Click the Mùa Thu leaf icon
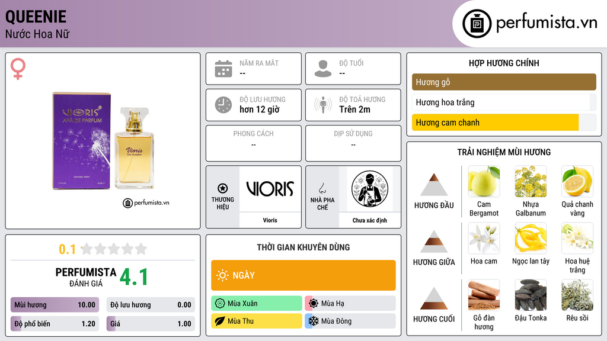This screenshot has height=341, width=607. coord(220,321)
